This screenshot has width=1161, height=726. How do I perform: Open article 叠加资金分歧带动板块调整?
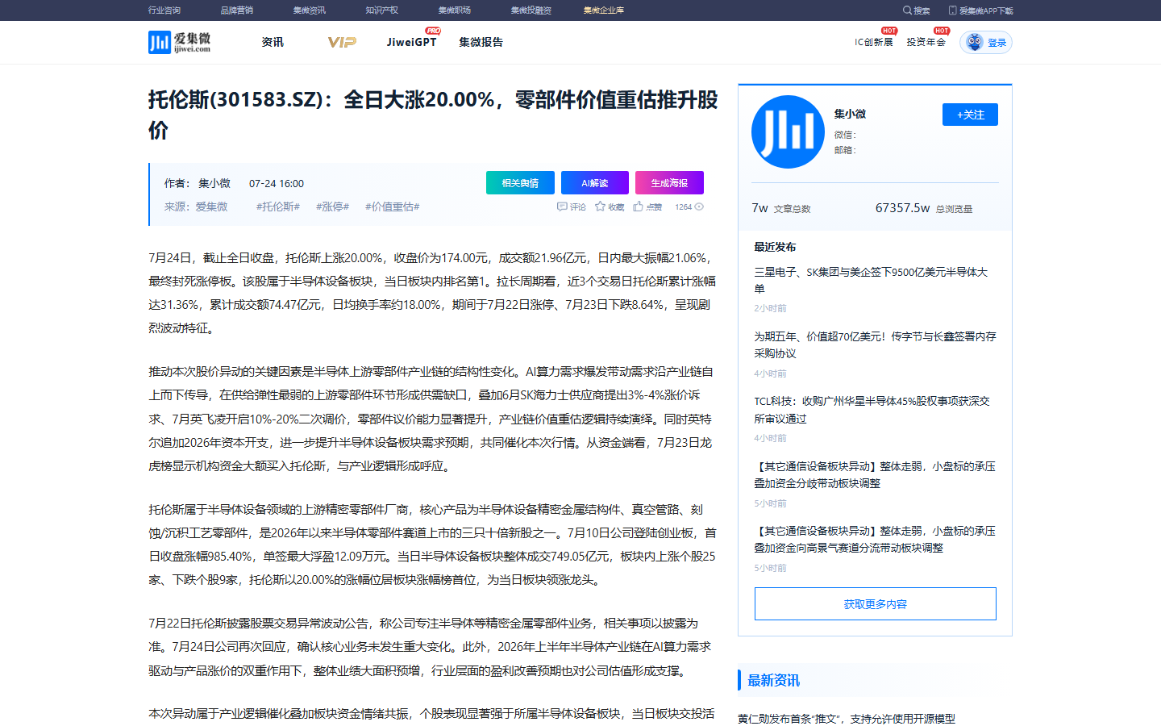coord(875,474)
